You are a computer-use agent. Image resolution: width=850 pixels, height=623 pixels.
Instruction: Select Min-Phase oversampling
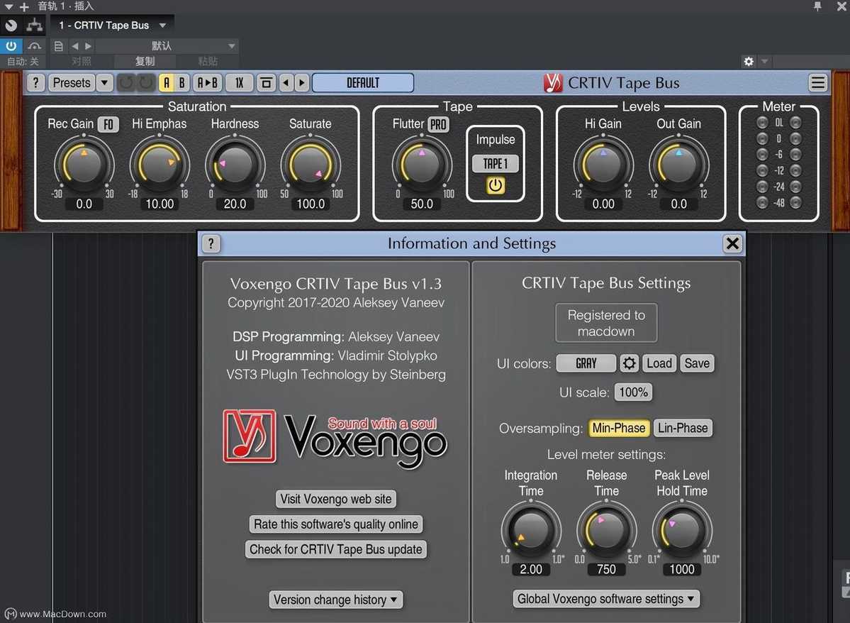point(618,428)
